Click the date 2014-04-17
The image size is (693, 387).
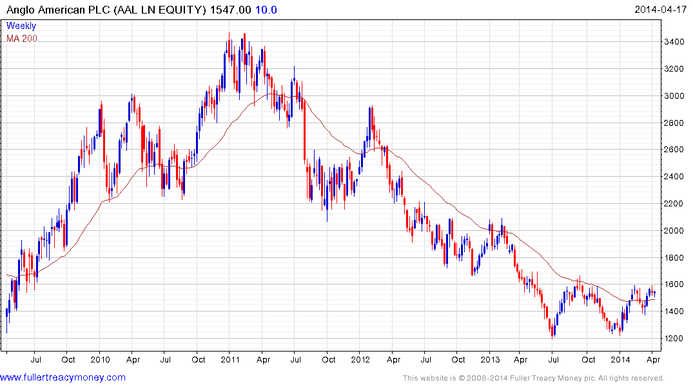pyautogui.click(x=660, y=9)
